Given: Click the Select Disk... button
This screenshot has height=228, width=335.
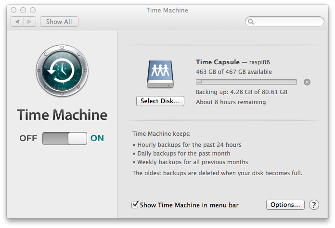Looking at the screenshot, I should (x=160, y=101).
